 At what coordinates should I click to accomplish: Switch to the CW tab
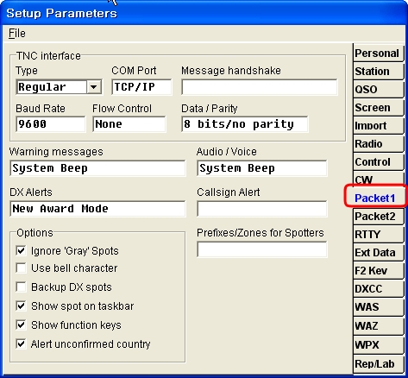click(378, 179)
